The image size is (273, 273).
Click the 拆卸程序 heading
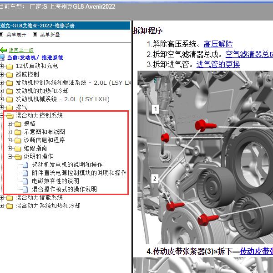click(x=148, y=31)
